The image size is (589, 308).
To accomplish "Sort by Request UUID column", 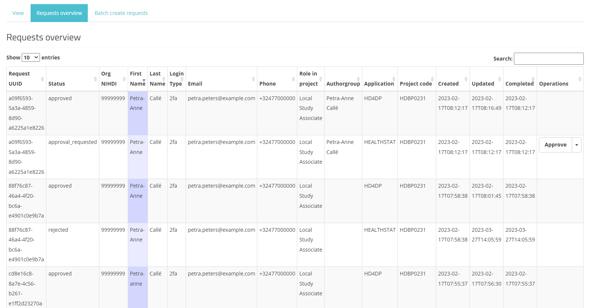I will 19,79.
